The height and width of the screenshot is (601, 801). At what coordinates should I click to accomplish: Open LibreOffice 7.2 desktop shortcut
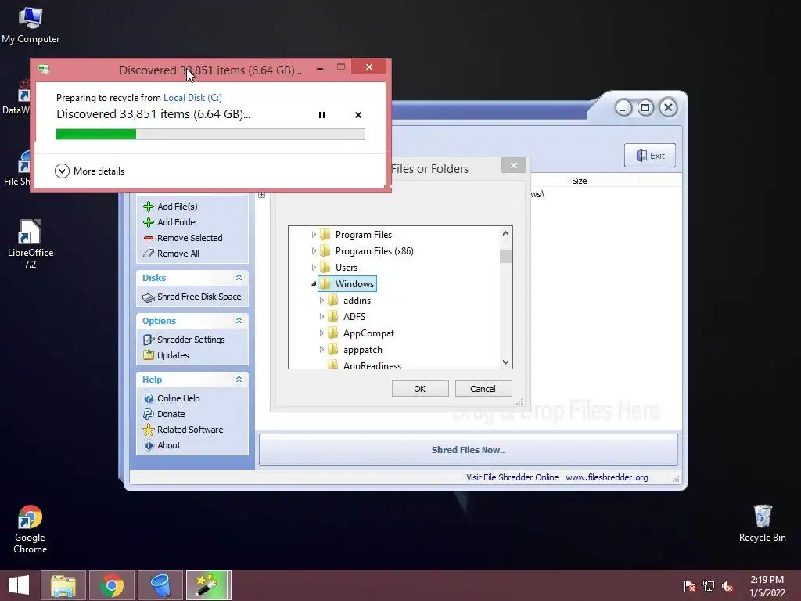pos(30,244)
